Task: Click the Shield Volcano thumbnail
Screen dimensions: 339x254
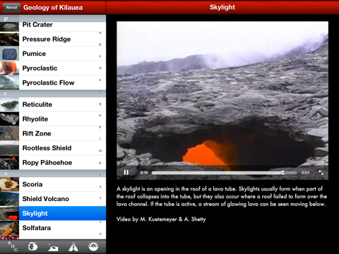Action: click(x=9, y=199)
